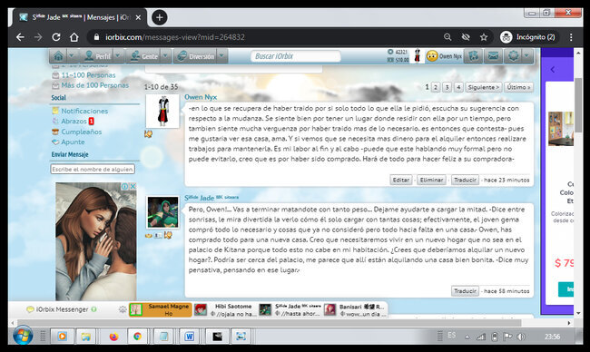Click the crossed-out eye icon in address bar

466,37
